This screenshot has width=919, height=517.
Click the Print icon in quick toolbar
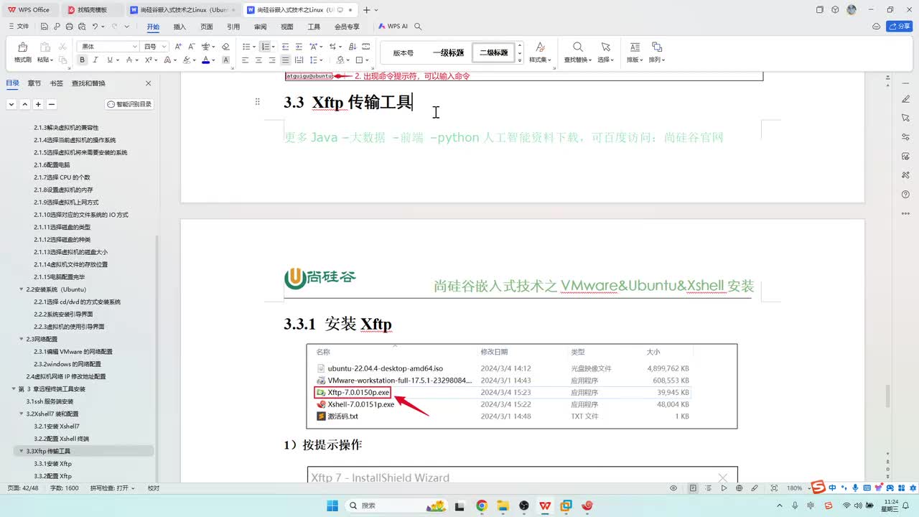click(x=69, y=27)
